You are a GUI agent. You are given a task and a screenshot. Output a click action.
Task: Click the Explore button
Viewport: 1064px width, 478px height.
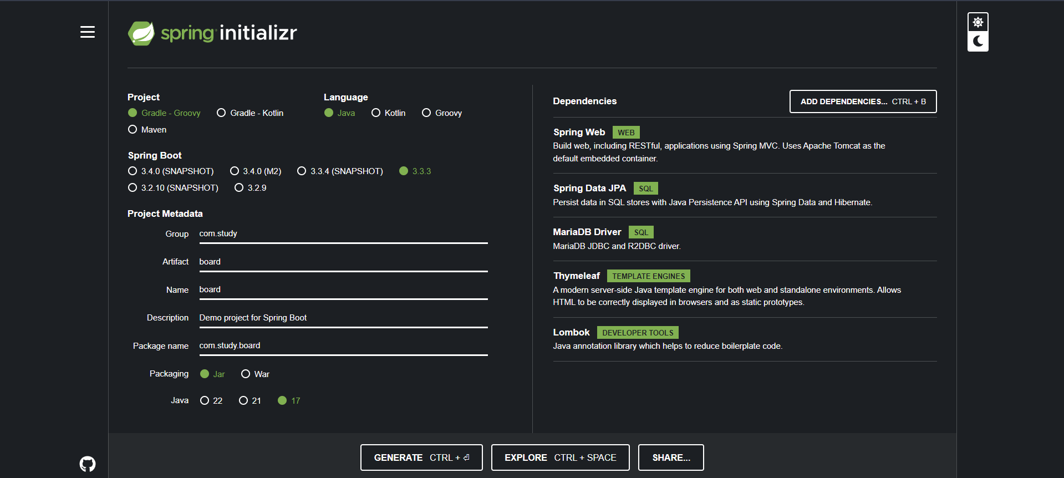tap(560, 457)
